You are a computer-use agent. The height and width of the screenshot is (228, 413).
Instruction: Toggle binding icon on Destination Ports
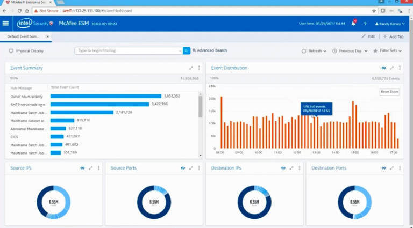coord(383,168)
